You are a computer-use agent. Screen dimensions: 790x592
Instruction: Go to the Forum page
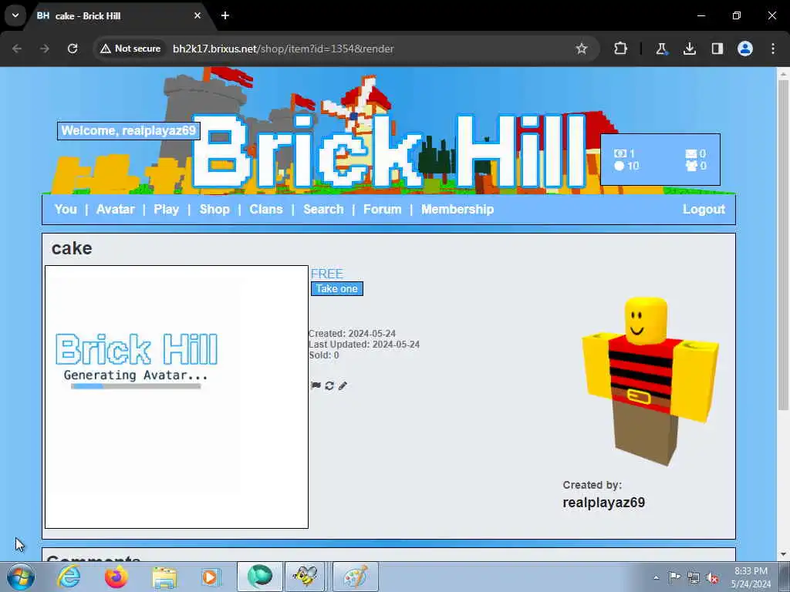[383, 210]
